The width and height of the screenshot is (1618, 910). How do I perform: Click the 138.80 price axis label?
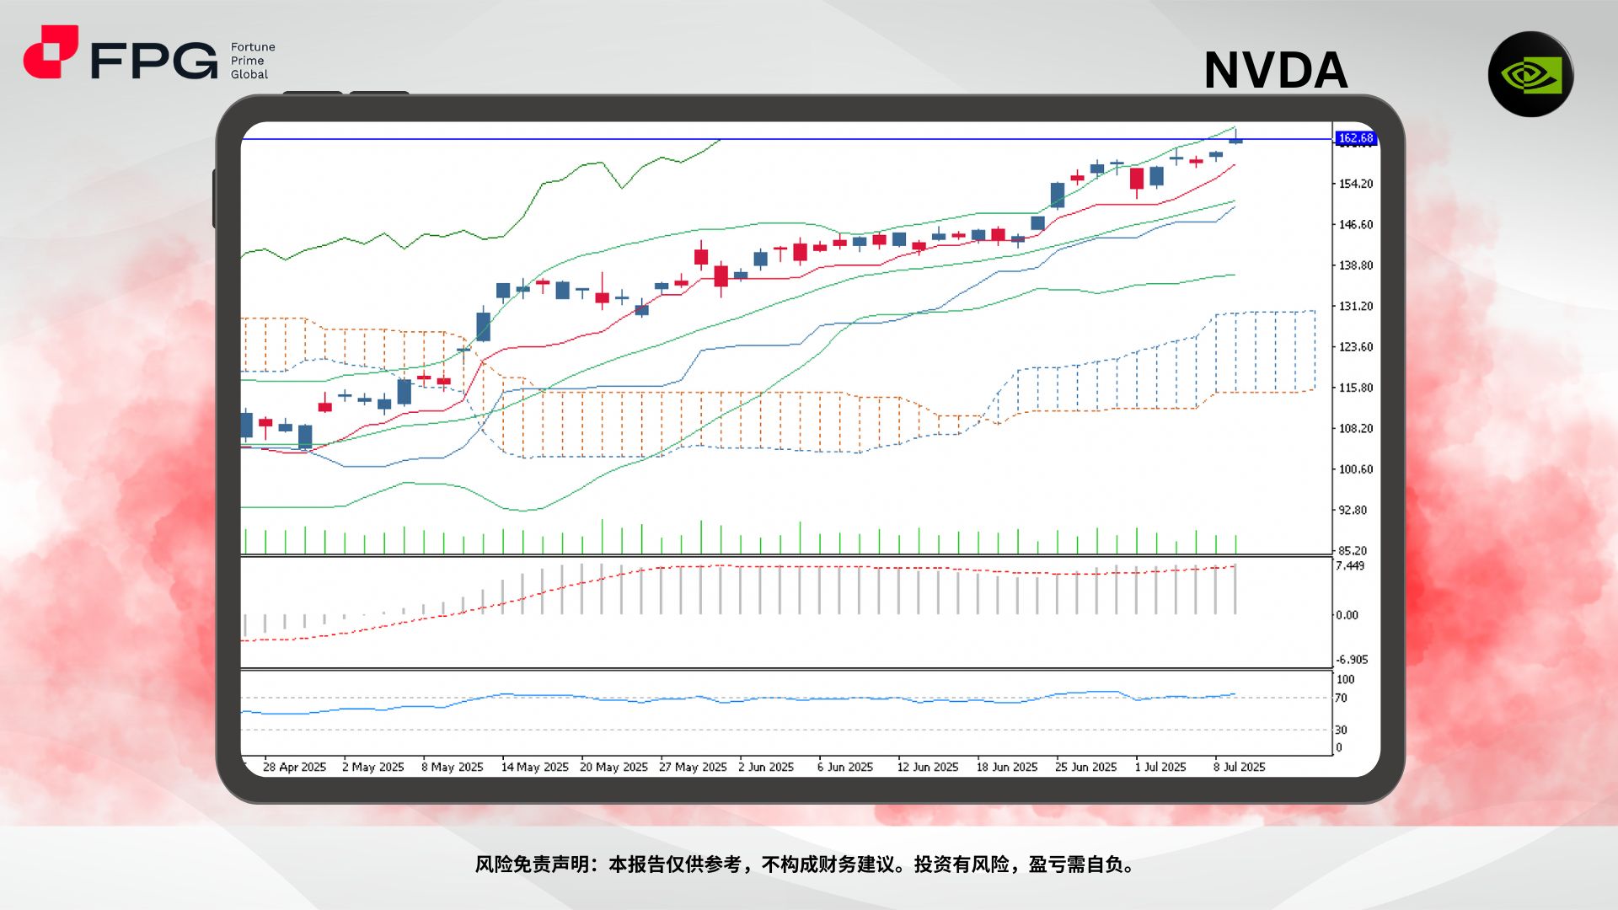1356,265
